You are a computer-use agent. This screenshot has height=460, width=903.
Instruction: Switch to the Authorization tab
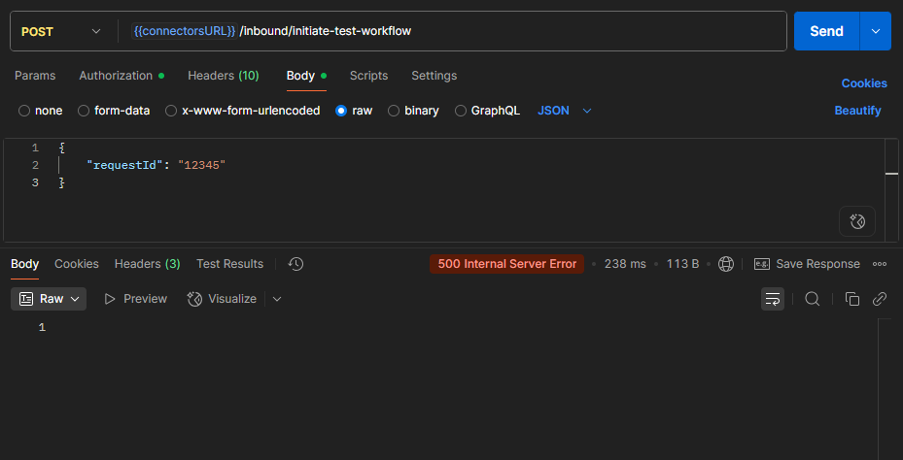point(121,76)
